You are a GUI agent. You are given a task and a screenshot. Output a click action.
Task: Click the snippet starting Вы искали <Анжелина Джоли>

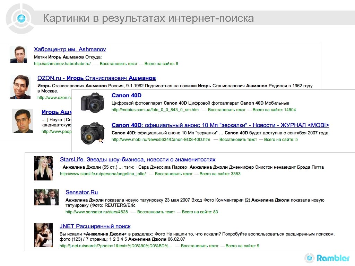pyautogui.click(x=197, y=237)
